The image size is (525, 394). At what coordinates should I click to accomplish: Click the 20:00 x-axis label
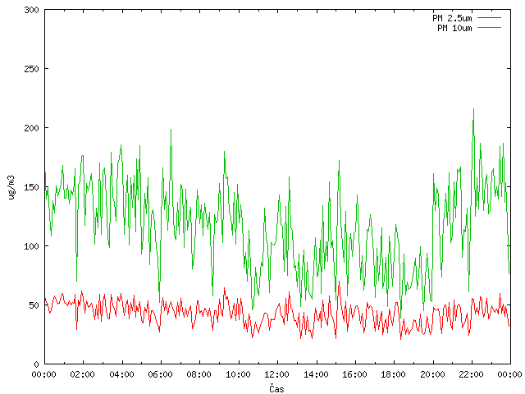[433, 374]
